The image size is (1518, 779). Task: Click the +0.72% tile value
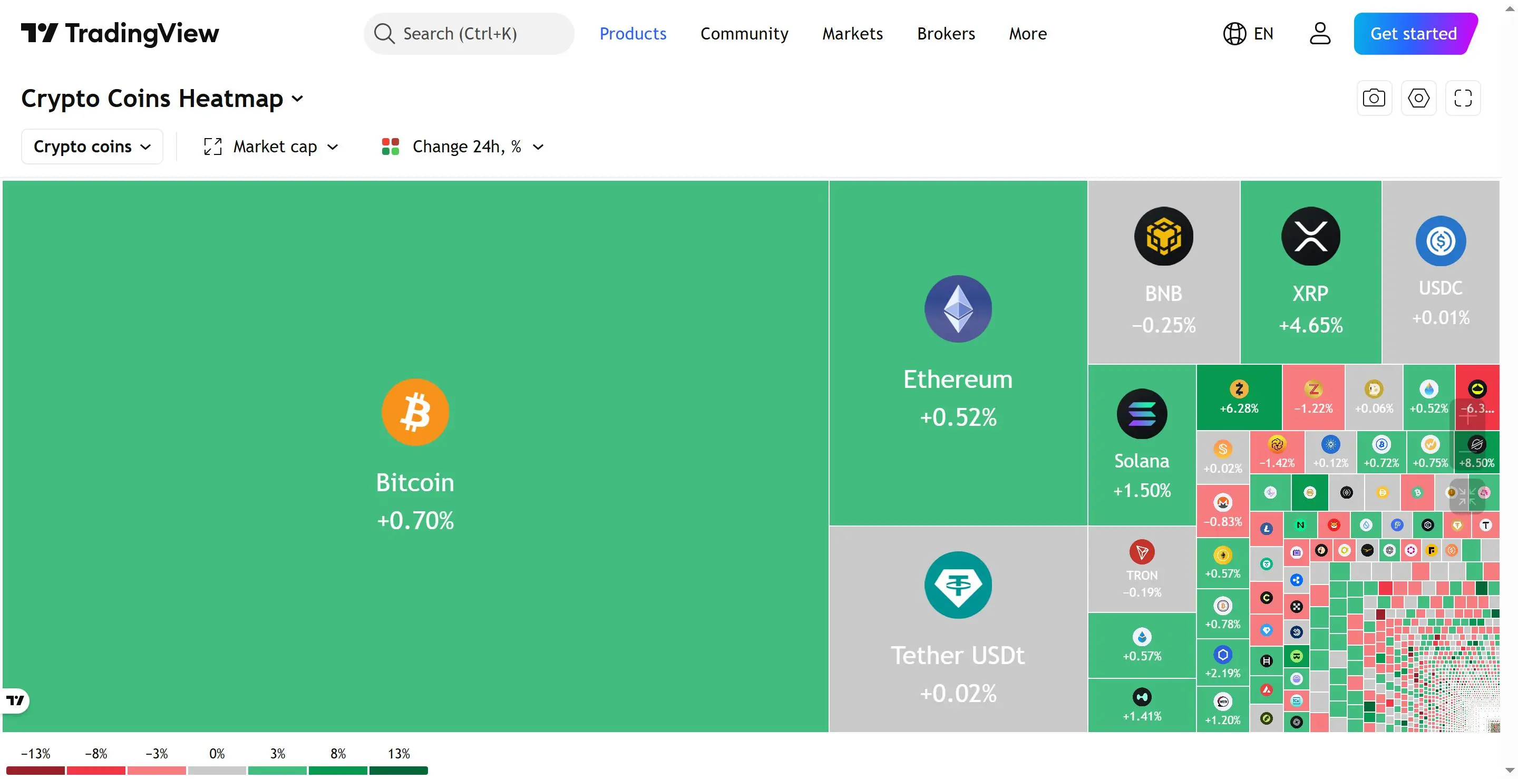point(1381,463)
